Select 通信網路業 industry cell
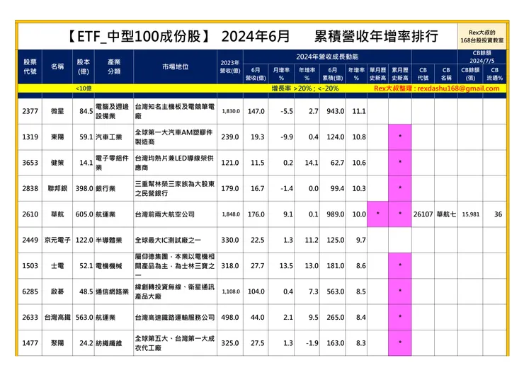This screenshot has height=370, width=524. 113,291
